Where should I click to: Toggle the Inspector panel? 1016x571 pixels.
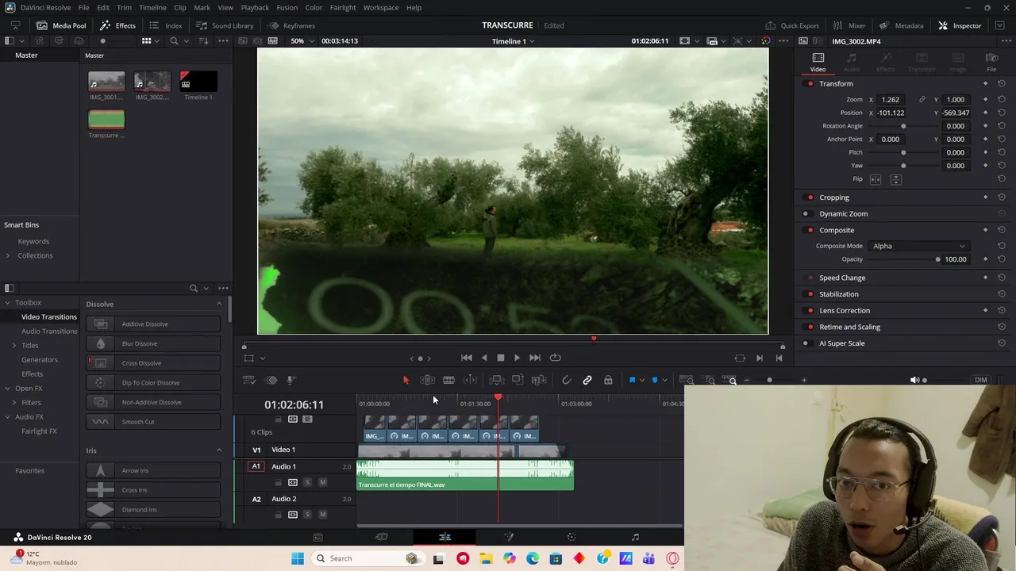pyautogui.click(x=959, y=25)
